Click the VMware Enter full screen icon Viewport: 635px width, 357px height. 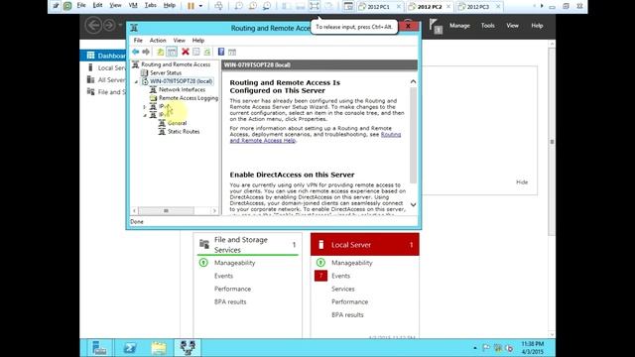(315, 6)
